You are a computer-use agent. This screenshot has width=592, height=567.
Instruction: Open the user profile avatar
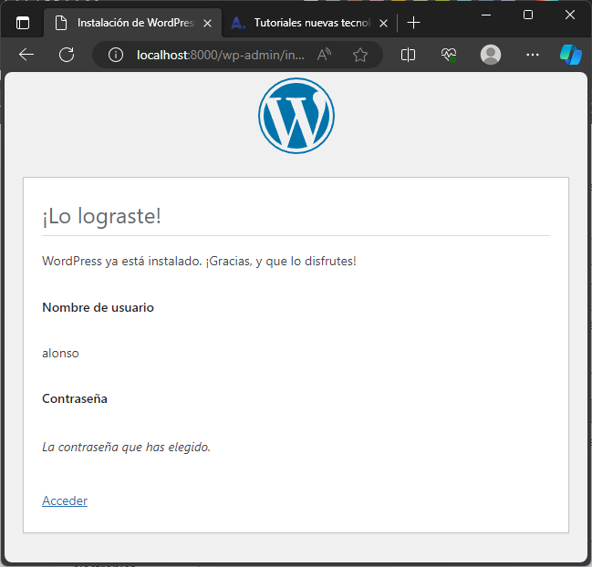coord(491,55)
